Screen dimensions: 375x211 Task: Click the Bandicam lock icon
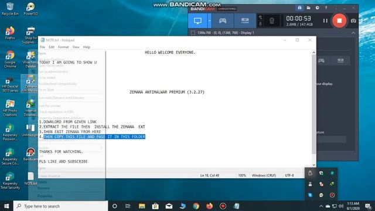point(299,8)
